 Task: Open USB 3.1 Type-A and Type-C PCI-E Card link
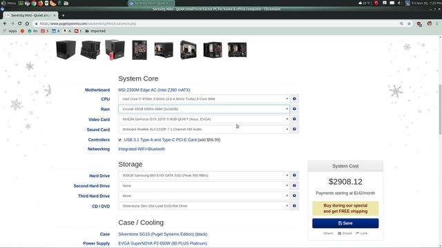pyautogui.click(x=160, y=140)
